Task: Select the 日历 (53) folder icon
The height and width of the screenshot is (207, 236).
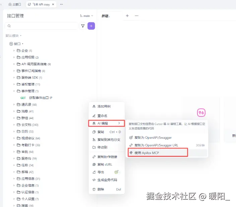Action: 18,131
